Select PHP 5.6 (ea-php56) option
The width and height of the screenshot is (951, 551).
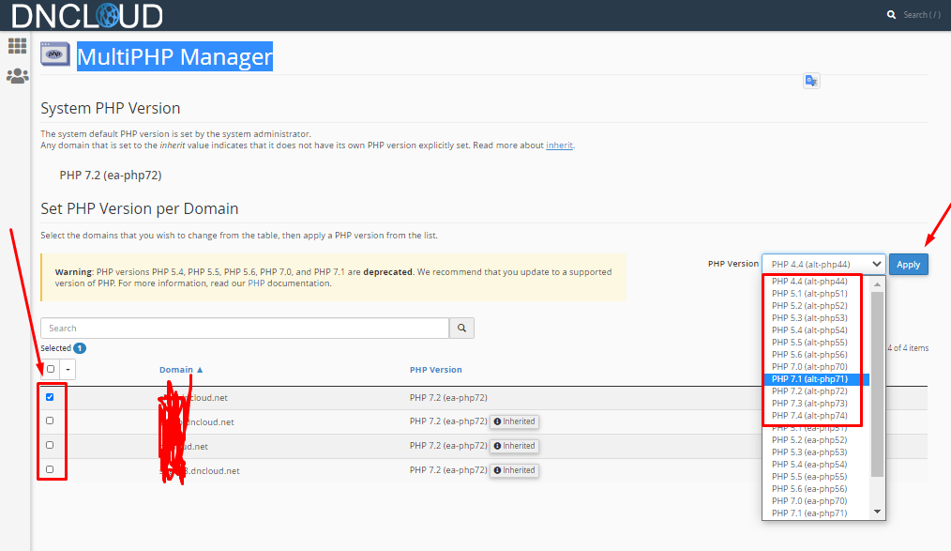(x=809, y=488)
